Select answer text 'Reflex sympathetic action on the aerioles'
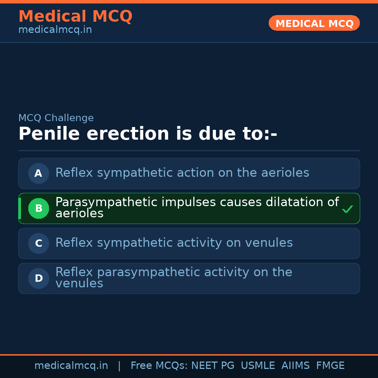378x378 pixels. point(182,173)
